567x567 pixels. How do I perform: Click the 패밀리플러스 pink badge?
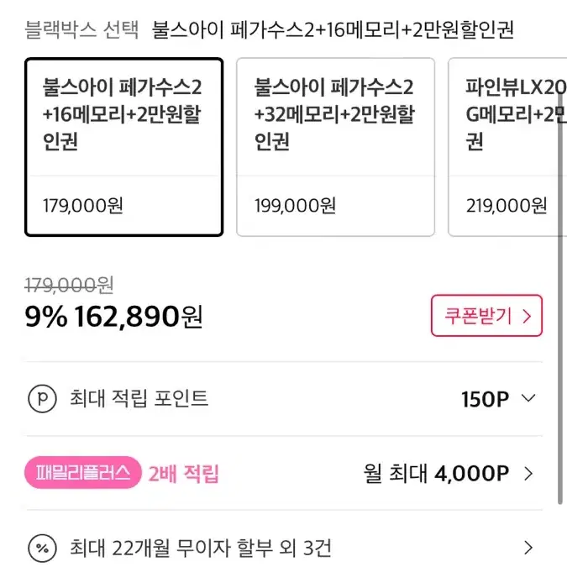[x=83, y=473]
